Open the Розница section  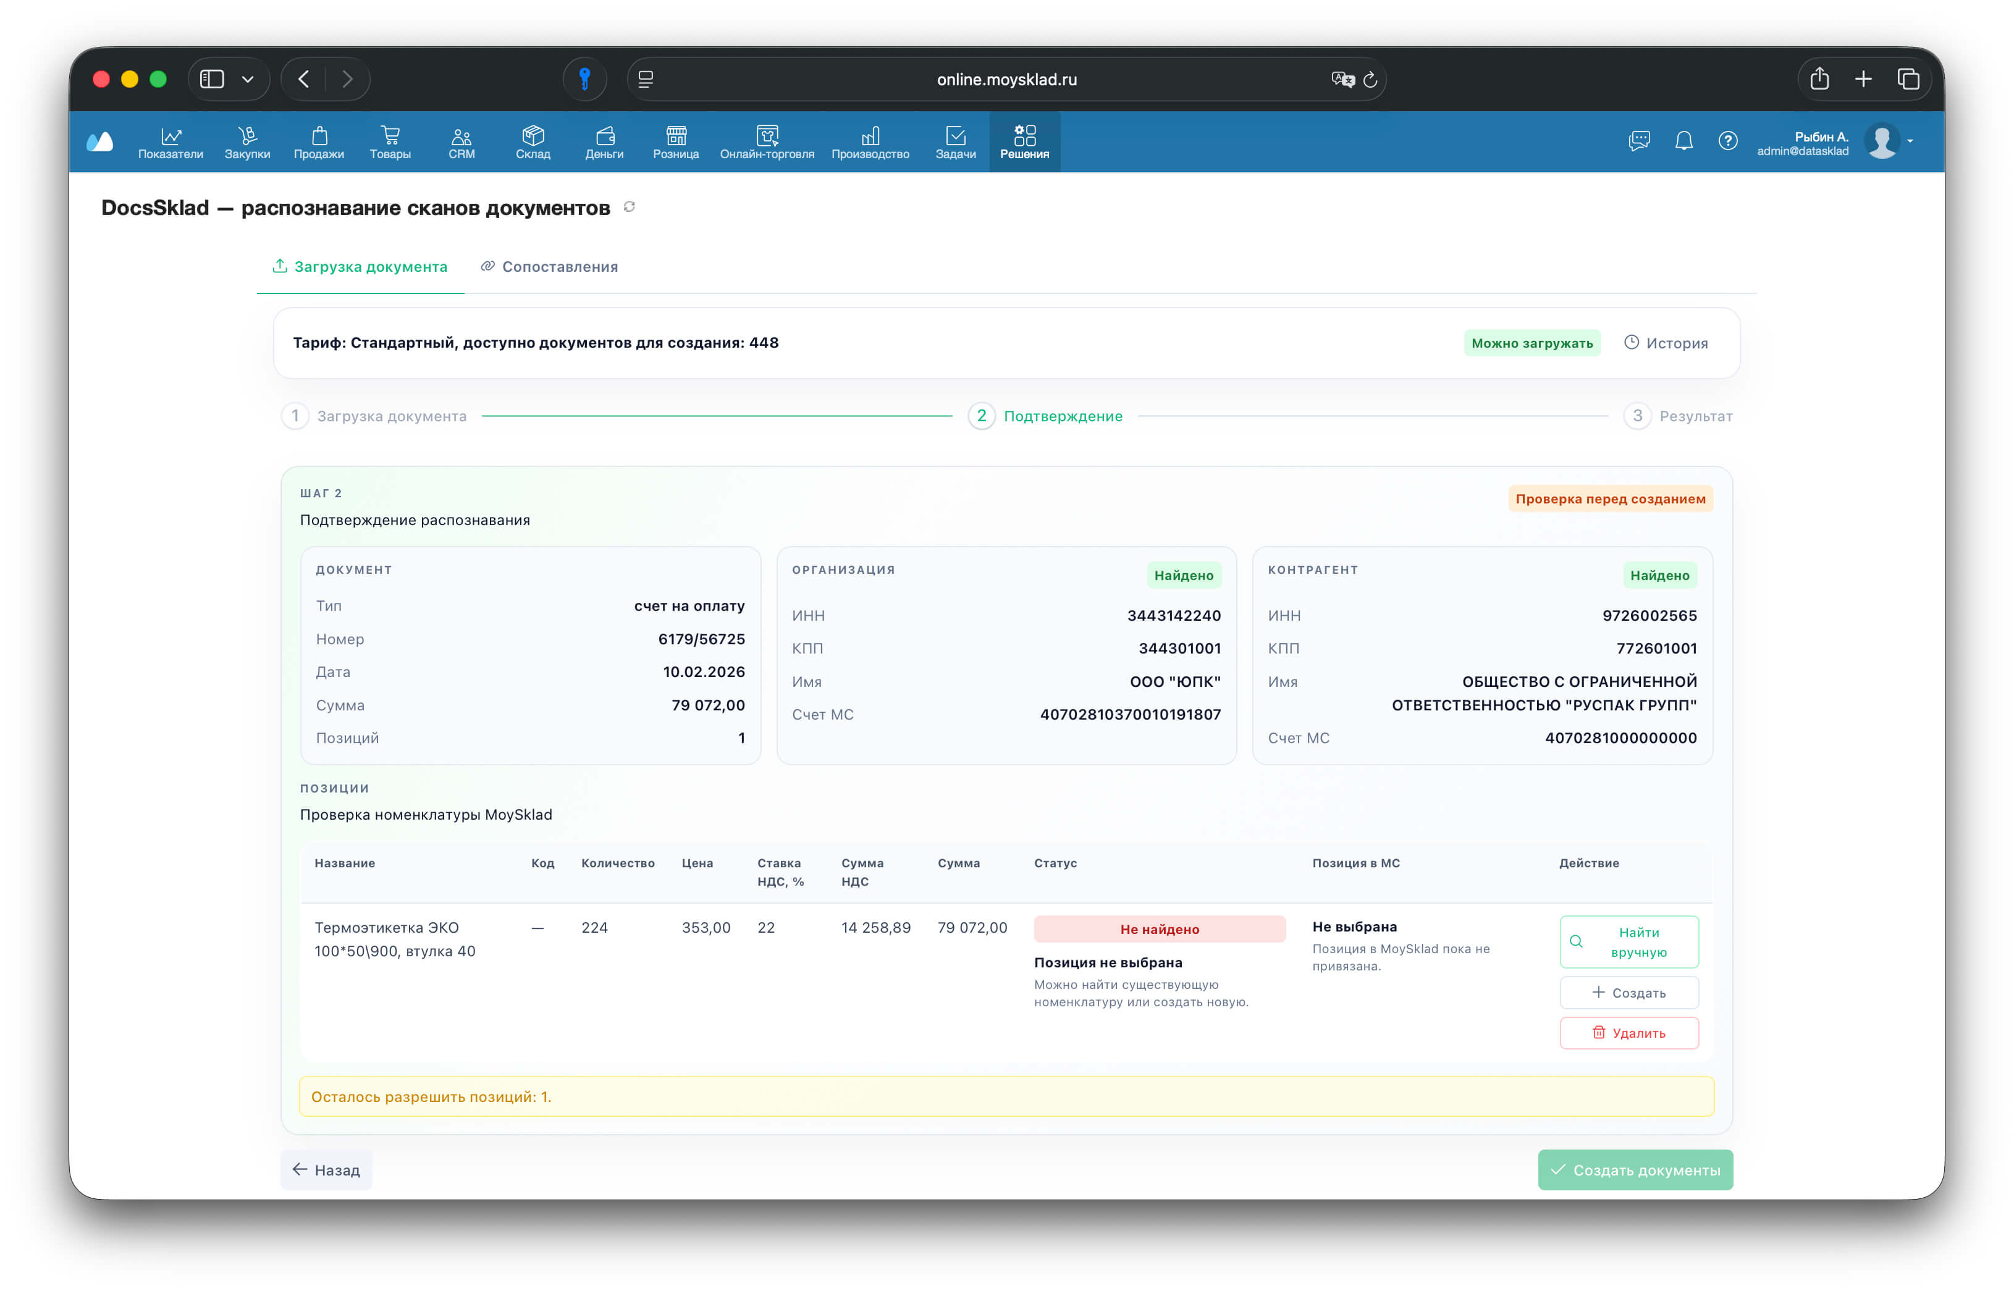tap(676, 141)
